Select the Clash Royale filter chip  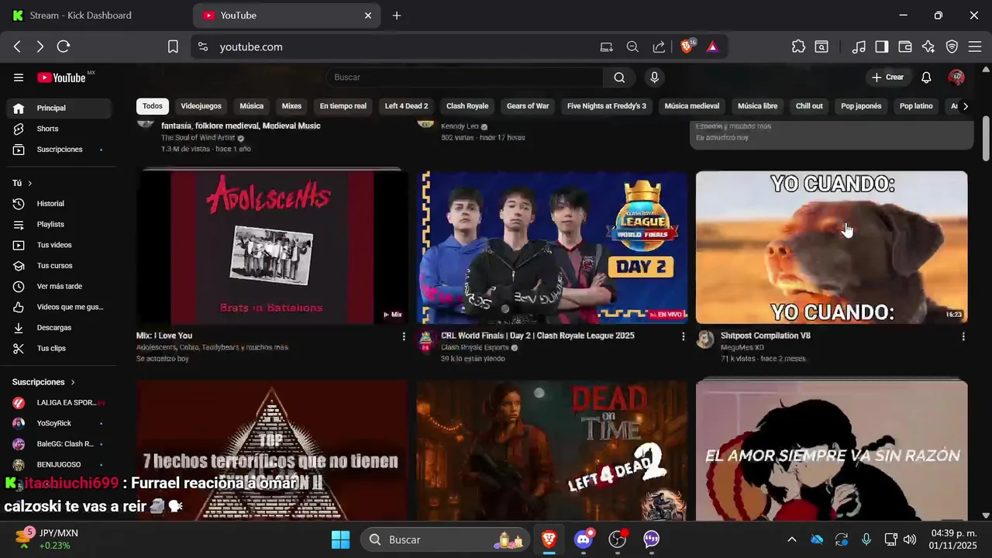[467, 106]
